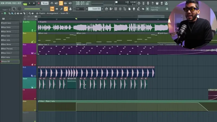Select the pencil draw tool
The height and width of the screenshot is (122, 217).
(x=9, y=13)
